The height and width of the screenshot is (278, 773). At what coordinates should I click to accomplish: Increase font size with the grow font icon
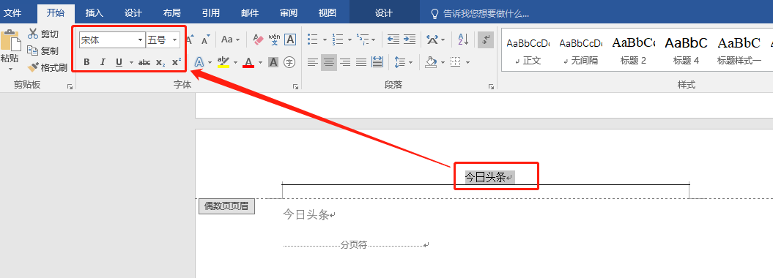coord(191,40)
